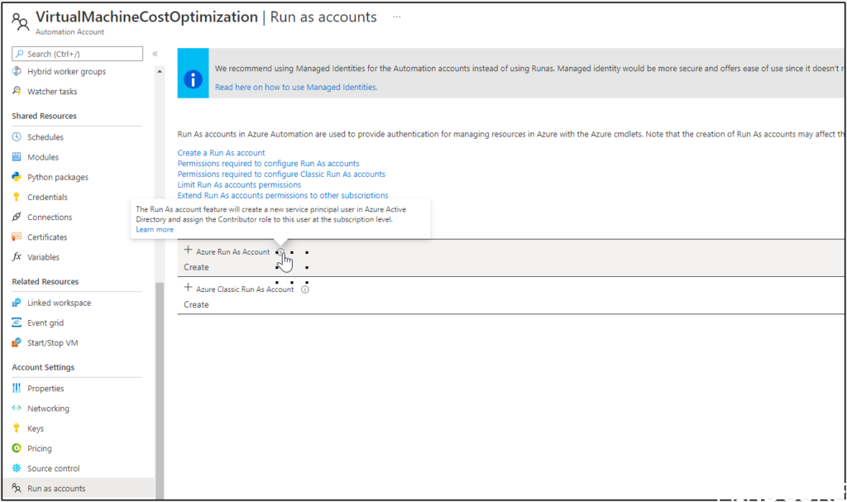This screenshot has height=502, width=847.
Task: Click the Watcher tasks icon
Action: coord(17,91)
